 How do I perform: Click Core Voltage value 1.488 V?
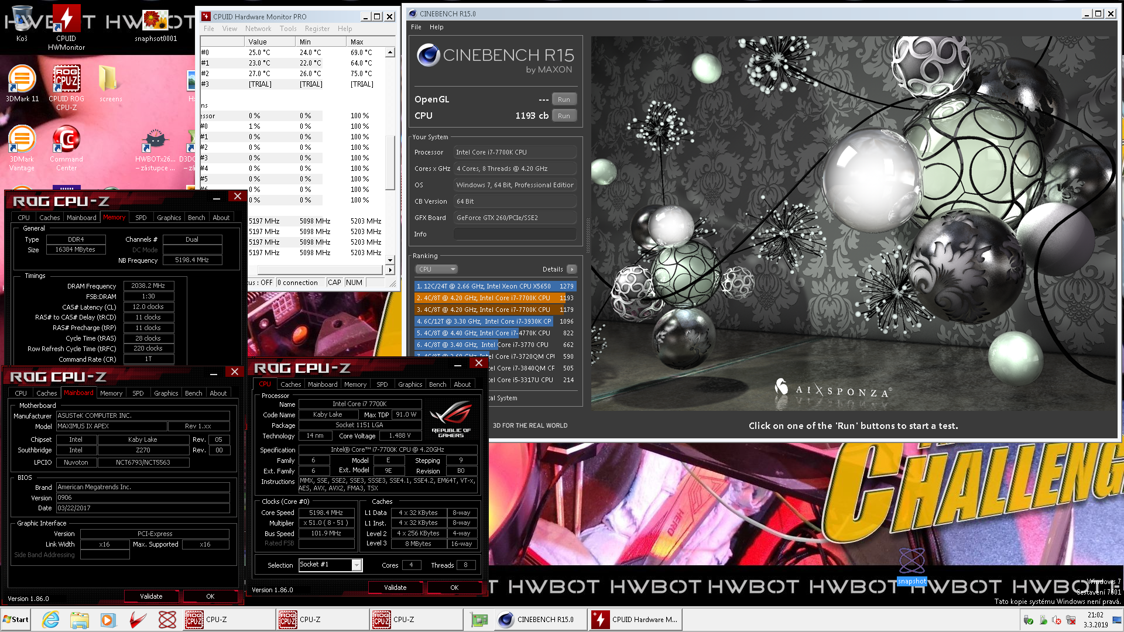click(400, 436)
